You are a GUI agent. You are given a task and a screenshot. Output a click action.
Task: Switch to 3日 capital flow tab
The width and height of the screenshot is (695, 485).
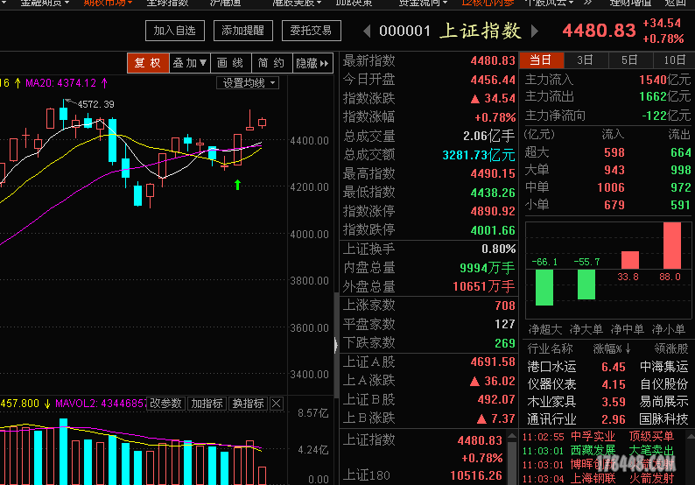pyautogui.click(x=586, y=60)
